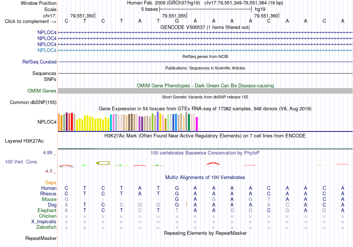Viewport: 353px width, 247px height.
Task: Click the large olive C glyph in PhyloP track
Action: coord(103,163)
